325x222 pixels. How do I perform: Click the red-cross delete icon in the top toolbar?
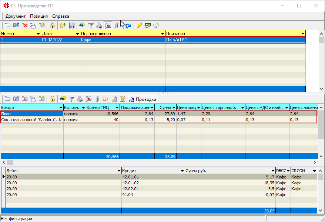tap(25, 25)
